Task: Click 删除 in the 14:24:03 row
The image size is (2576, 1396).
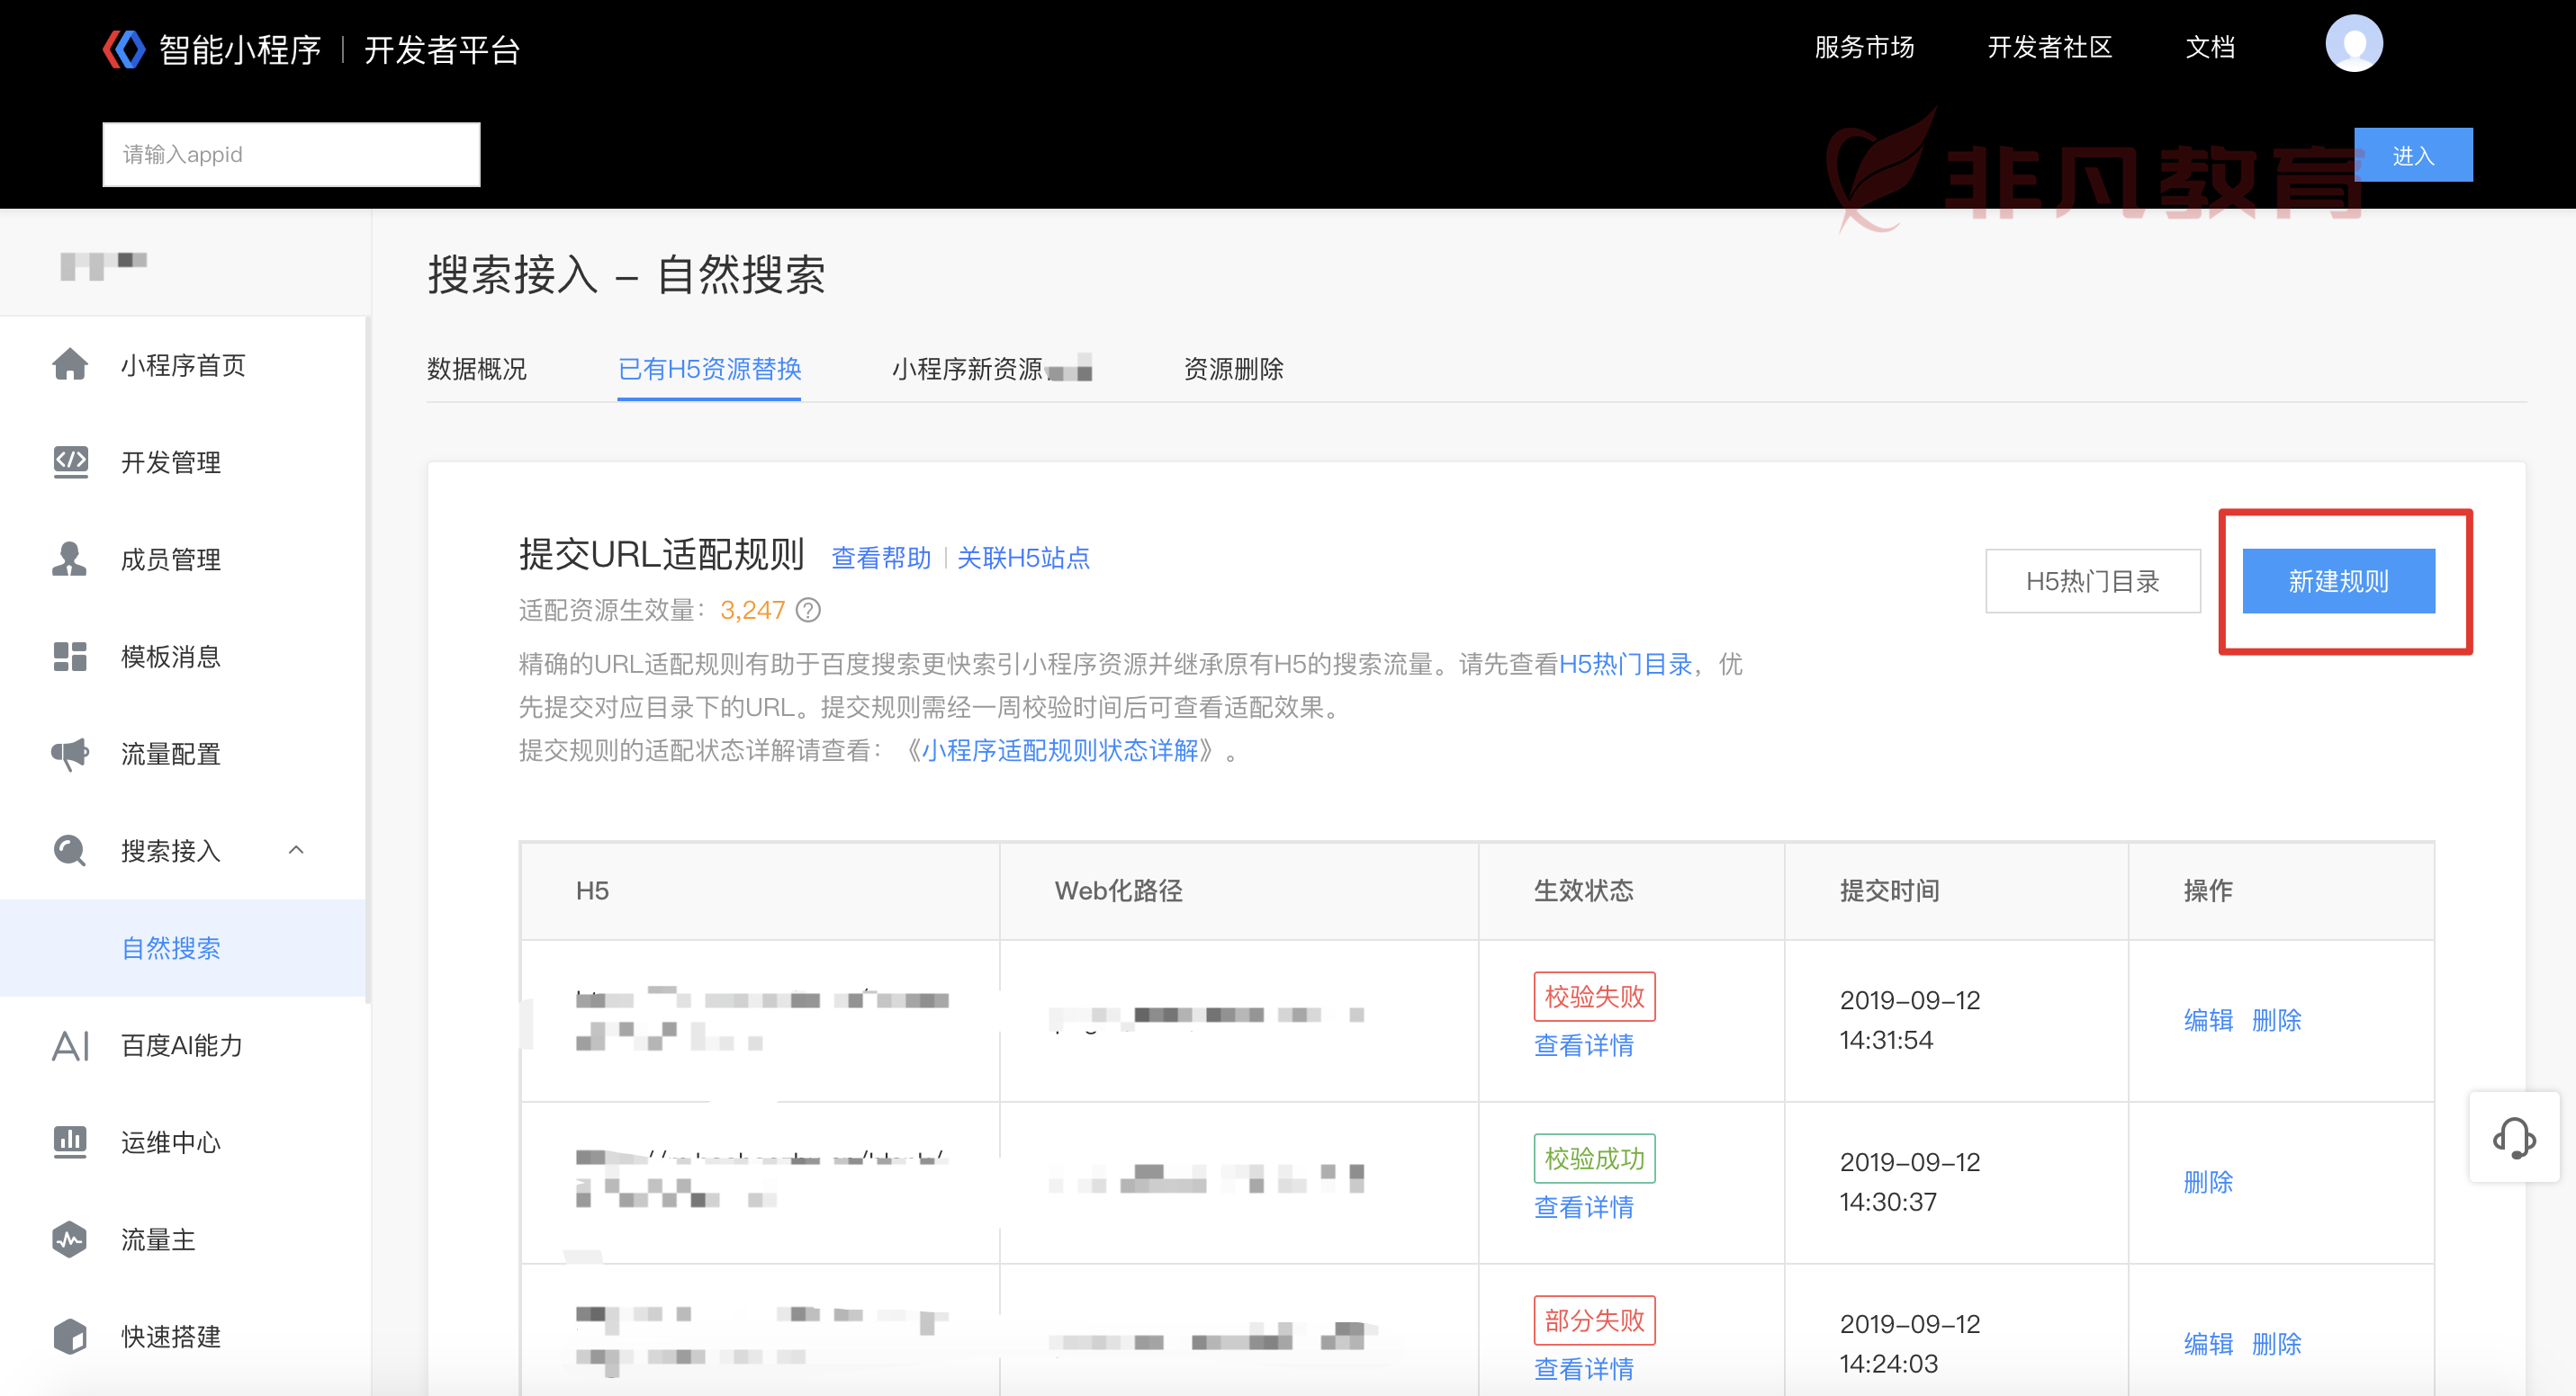Action: [x=2276, y=1344]
